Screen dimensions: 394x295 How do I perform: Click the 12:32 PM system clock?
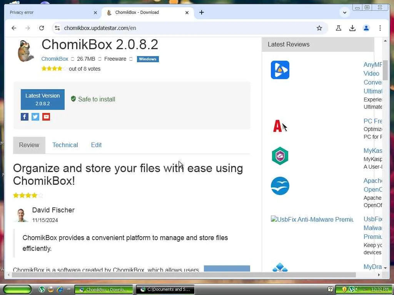(379, 290)
